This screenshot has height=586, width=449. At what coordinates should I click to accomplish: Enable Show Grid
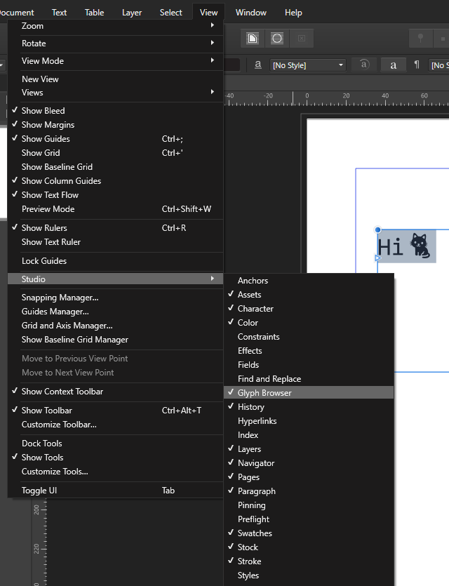pos(116,153)
